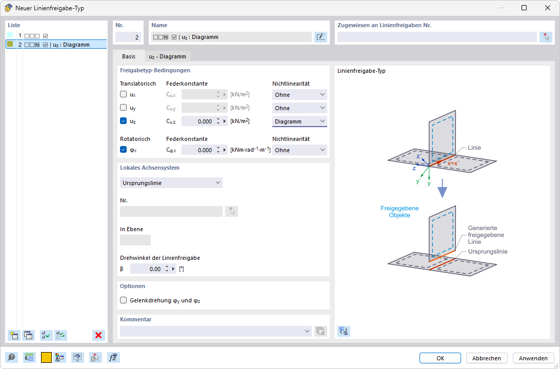Screen dimensions: 560x369
Task: Open the formula fx icon
Action: coord(113,358)
